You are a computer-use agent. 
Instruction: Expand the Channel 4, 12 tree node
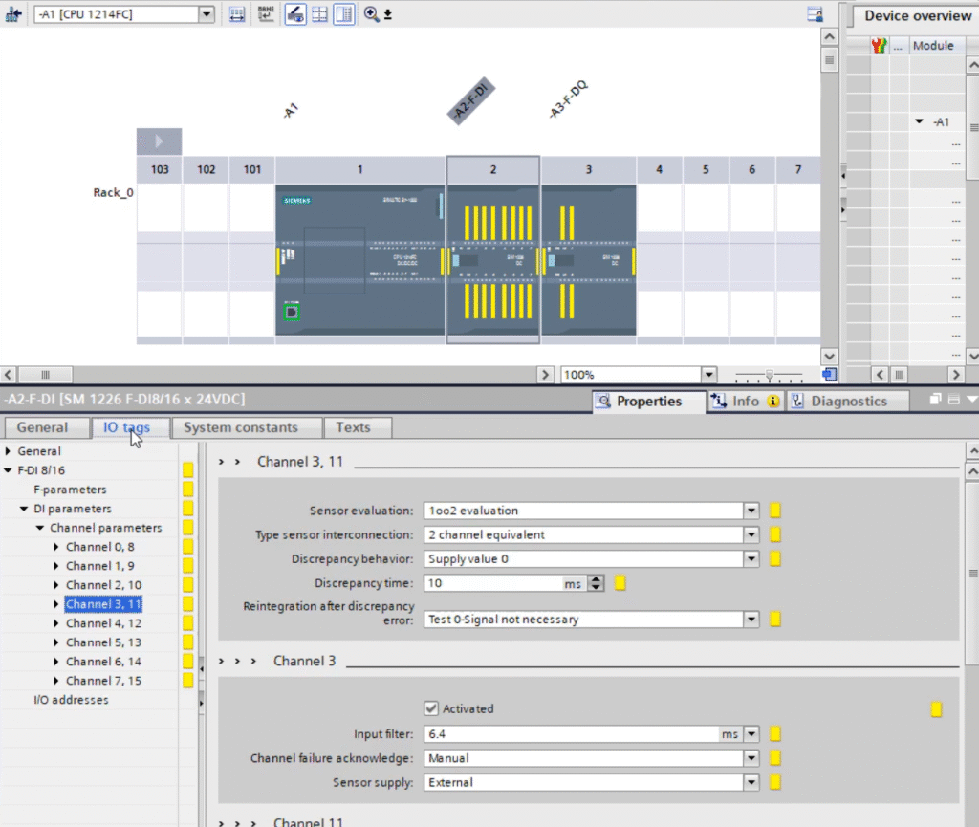click(x=56, y=623)
